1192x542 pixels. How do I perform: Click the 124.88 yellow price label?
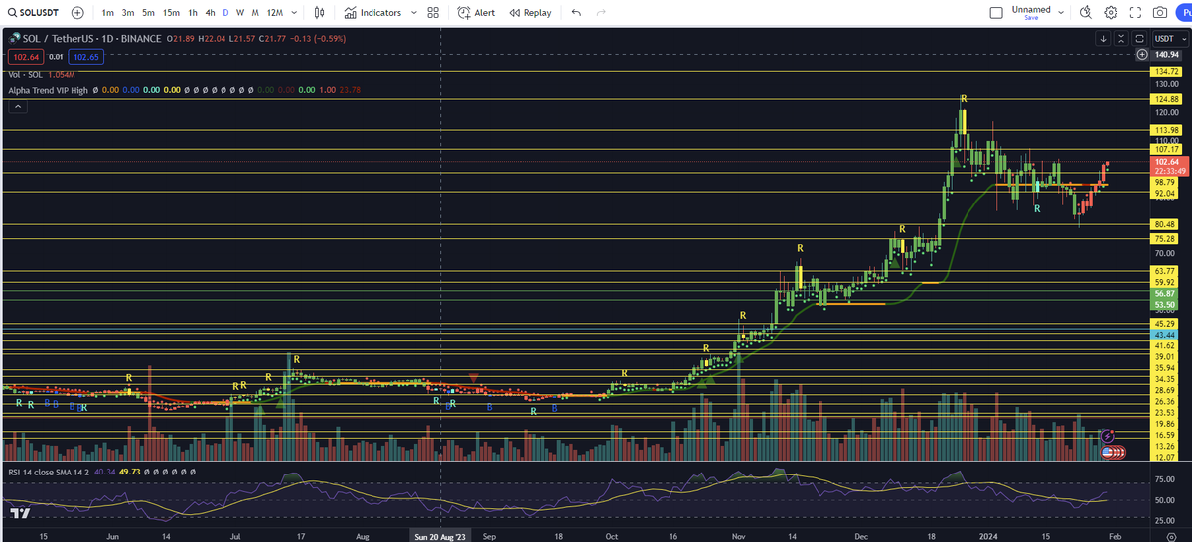[1164, 100]
